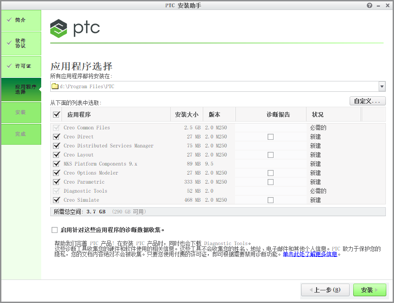This screenshot has height=303, width=394.
Task: Minimize the PTC installer window
Action: [x=379, y=6]
